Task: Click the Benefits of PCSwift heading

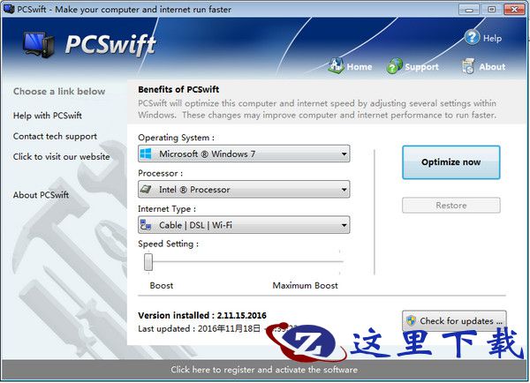Action: coord(178,89)
